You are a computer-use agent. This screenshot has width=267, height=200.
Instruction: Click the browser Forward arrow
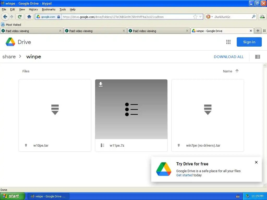[x=11, y=17]
